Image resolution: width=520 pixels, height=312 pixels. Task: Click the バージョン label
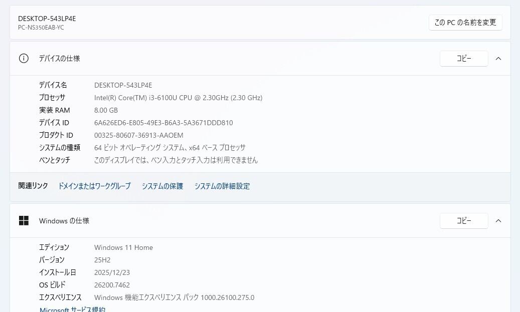pyautogui.click(x=52, y=260)
